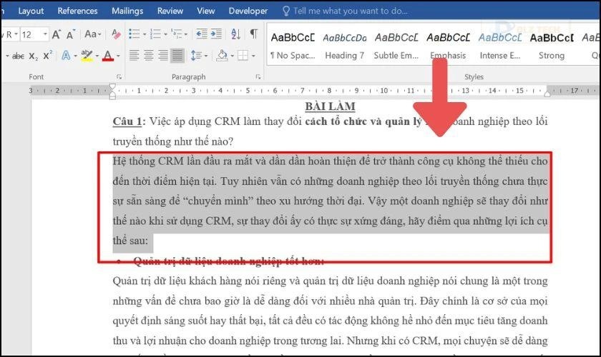Apply bullet list formatting
The width and height of the screenshot is (601, 357).
point(135,34)
